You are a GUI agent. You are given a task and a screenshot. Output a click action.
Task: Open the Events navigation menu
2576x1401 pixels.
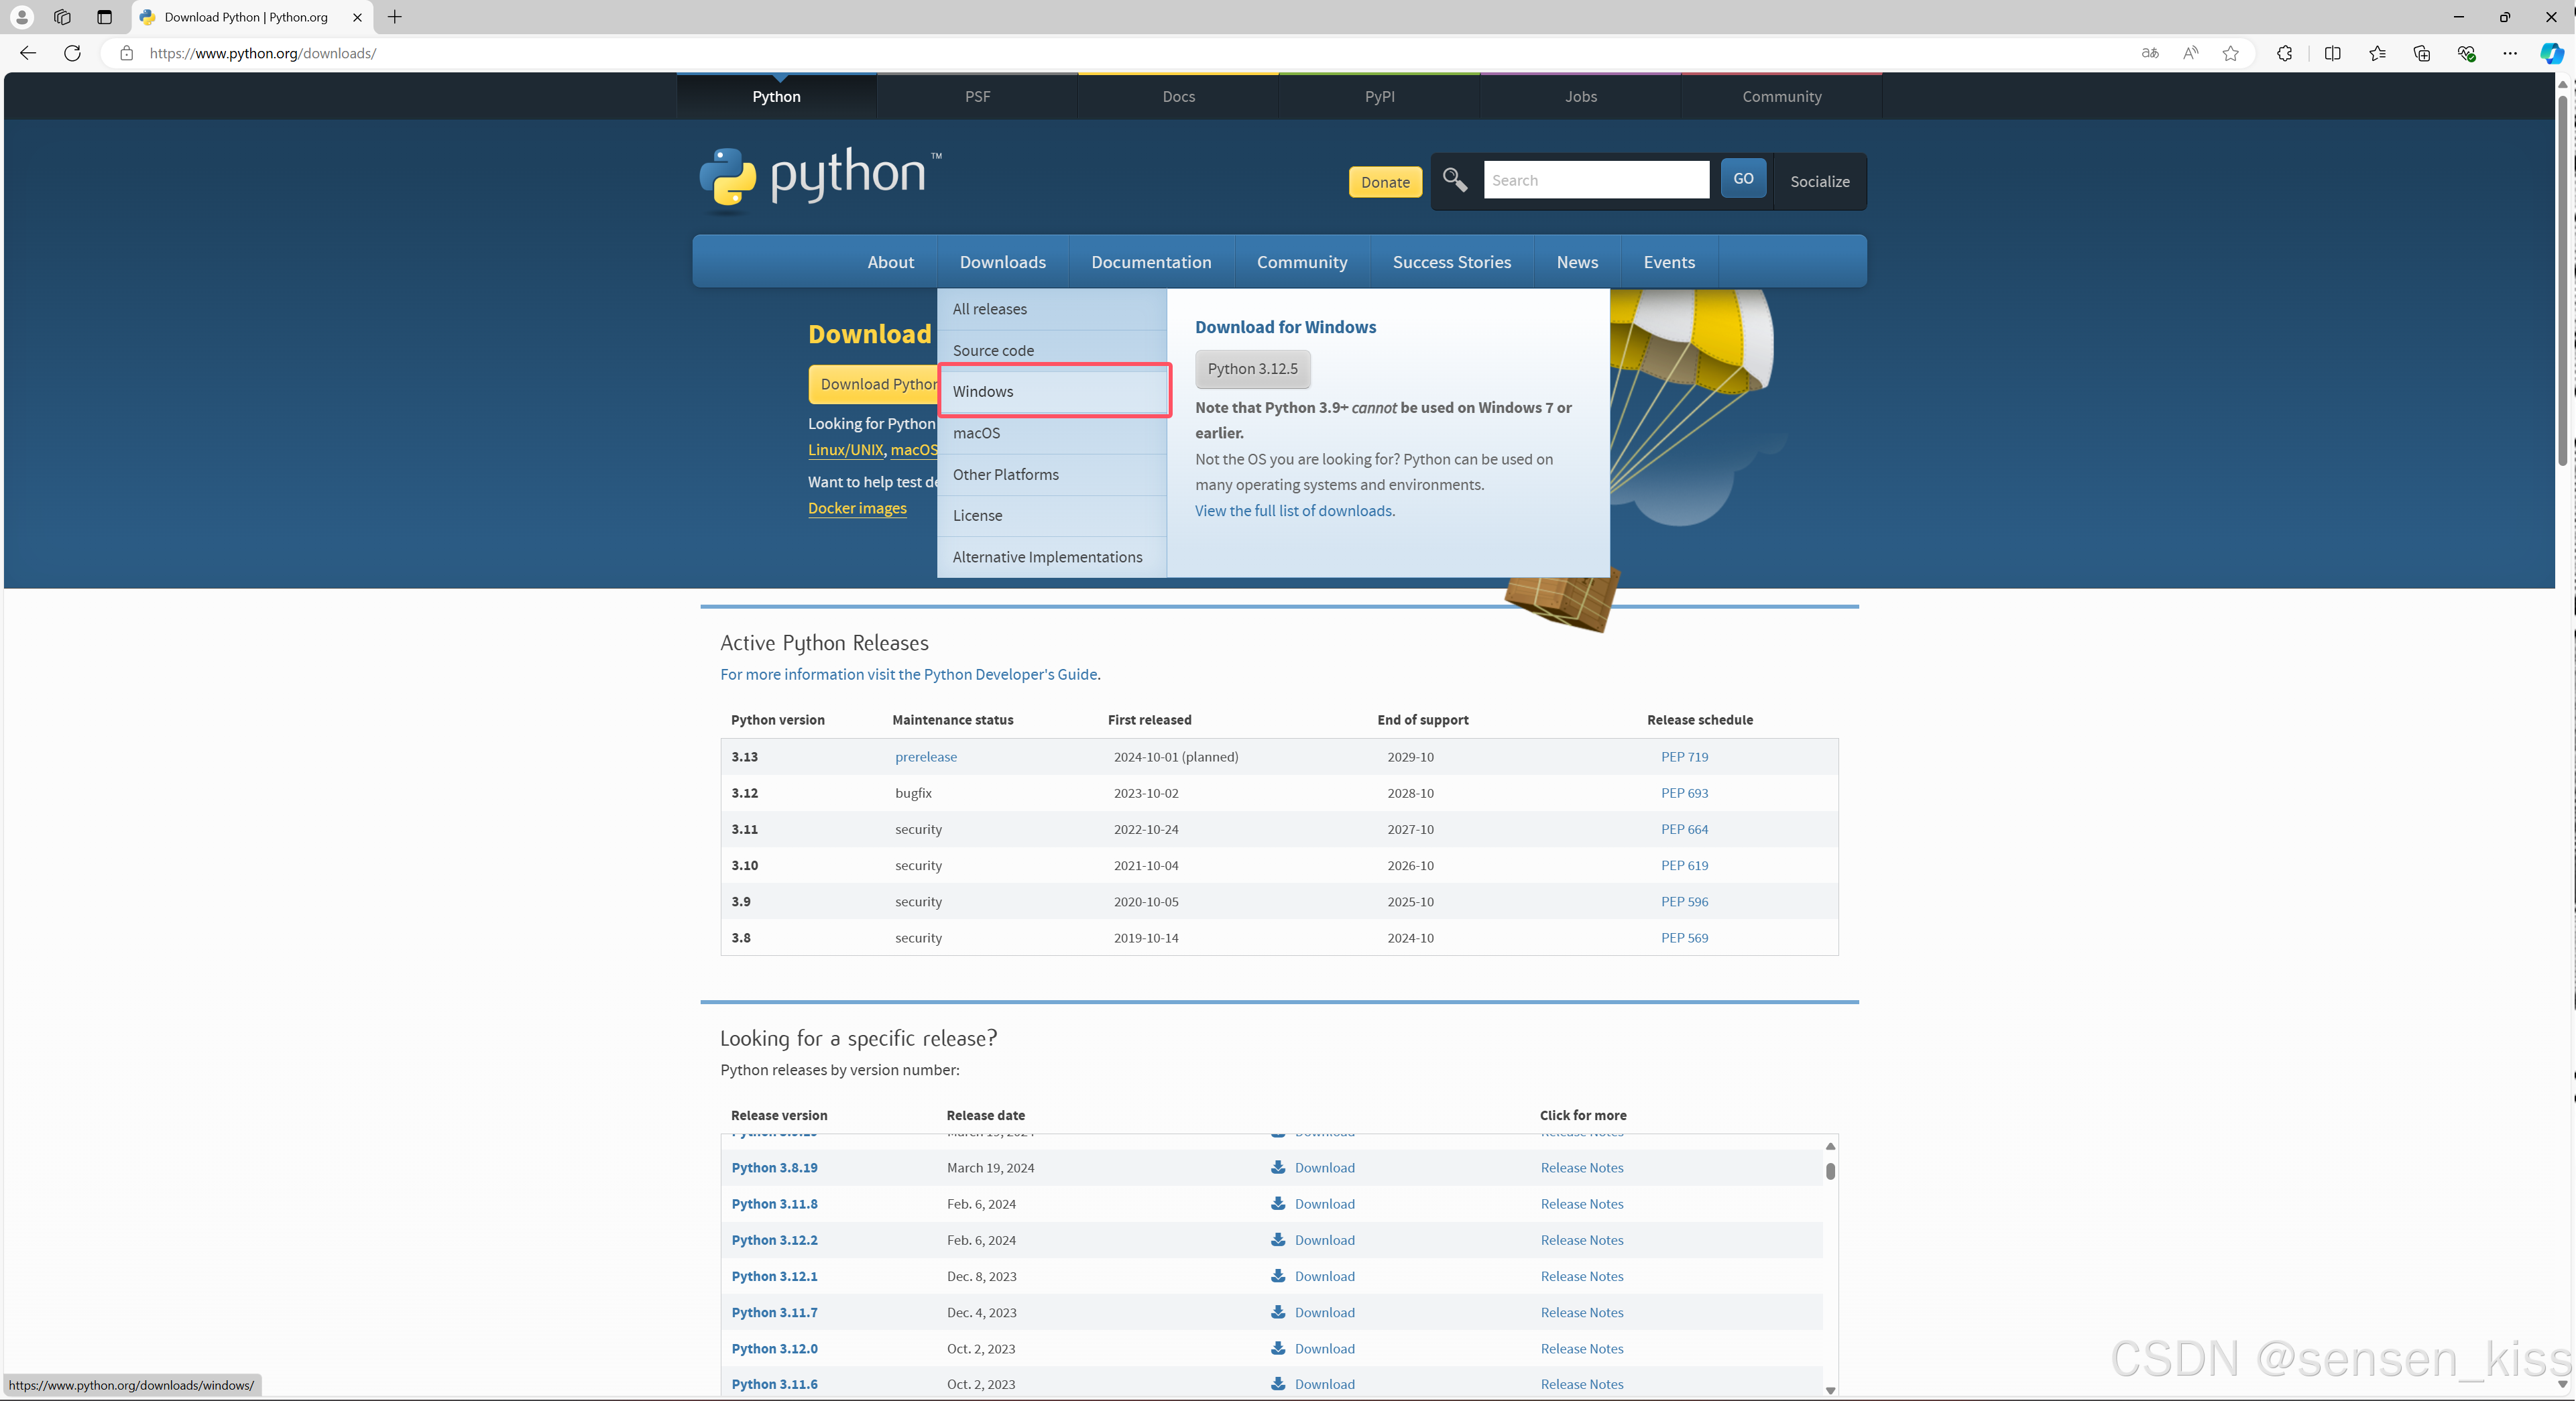1669,262
